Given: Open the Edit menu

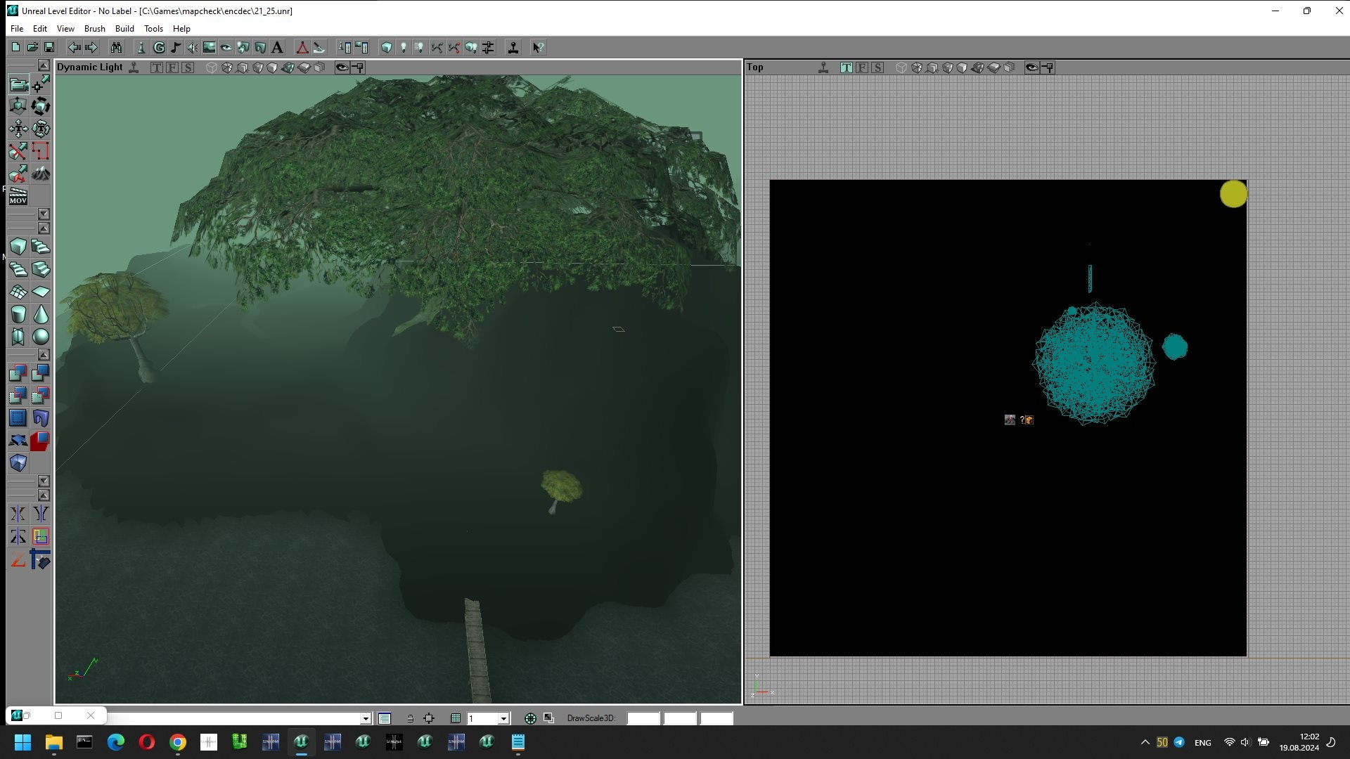Looking at the screenshot, I should [40, 29].
